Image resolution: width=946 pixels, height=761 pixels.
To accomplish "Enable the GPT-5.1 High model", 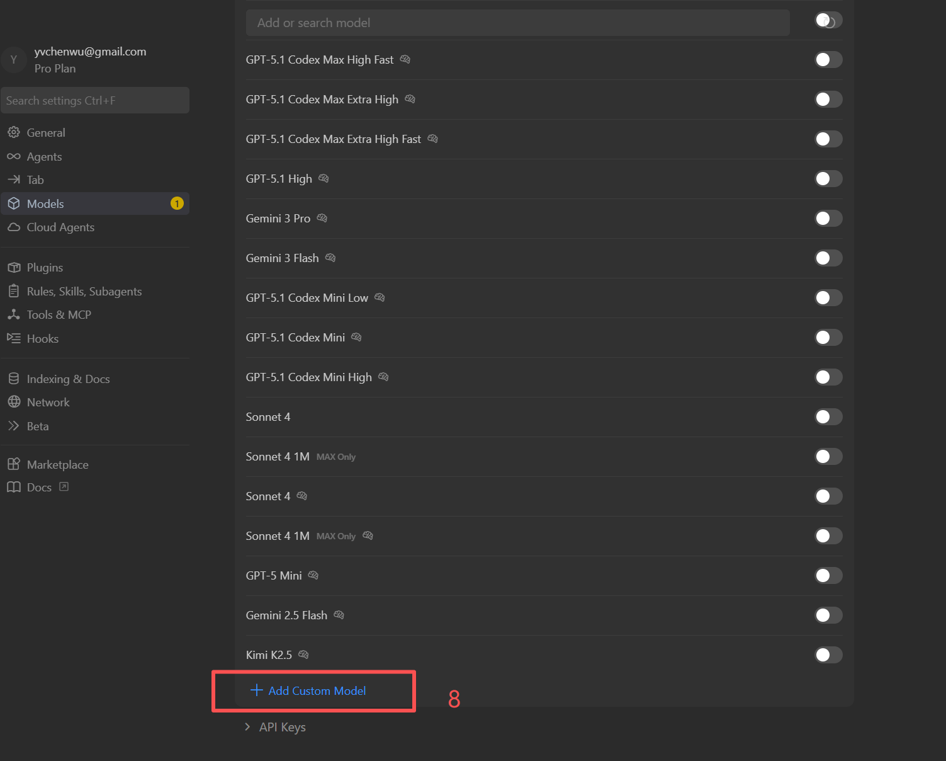I will (828, 178).
